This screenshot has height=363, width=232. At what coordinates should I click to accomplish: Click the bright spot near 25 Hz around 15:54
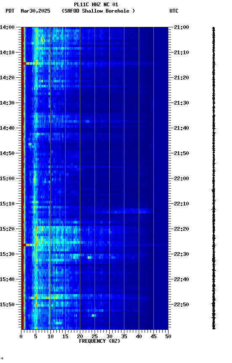[x=94, y=315]
